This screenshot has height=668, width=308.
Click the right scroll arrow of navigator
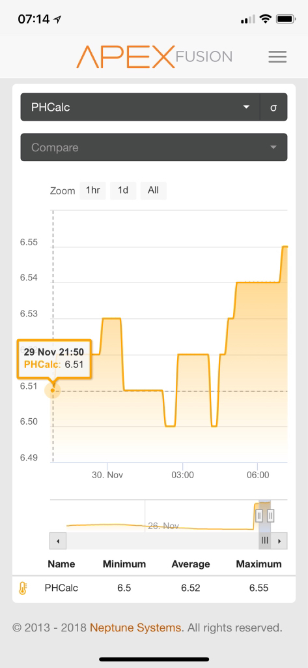tap(279, 541)
